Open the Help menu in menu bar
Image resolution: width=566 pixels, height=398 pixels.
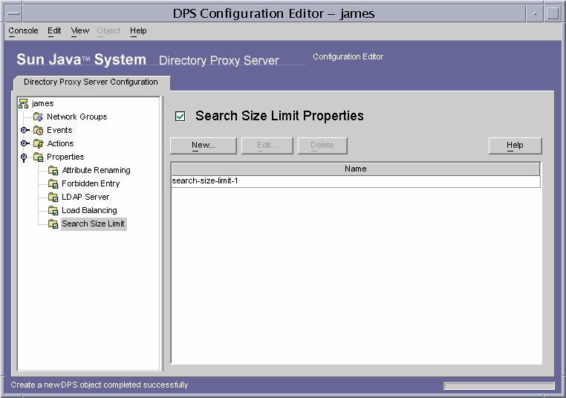click(138, 30)
